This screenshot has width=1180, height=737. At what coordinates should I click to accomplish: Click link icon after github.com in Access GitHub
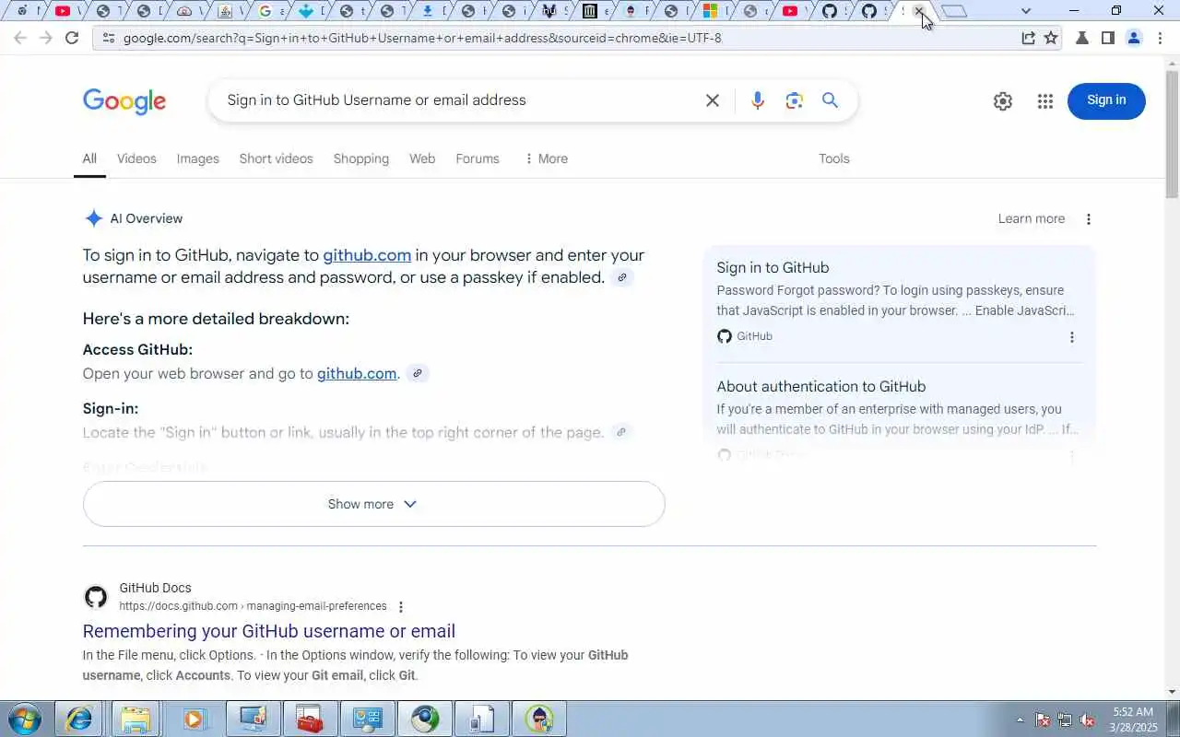click(418, 373)
